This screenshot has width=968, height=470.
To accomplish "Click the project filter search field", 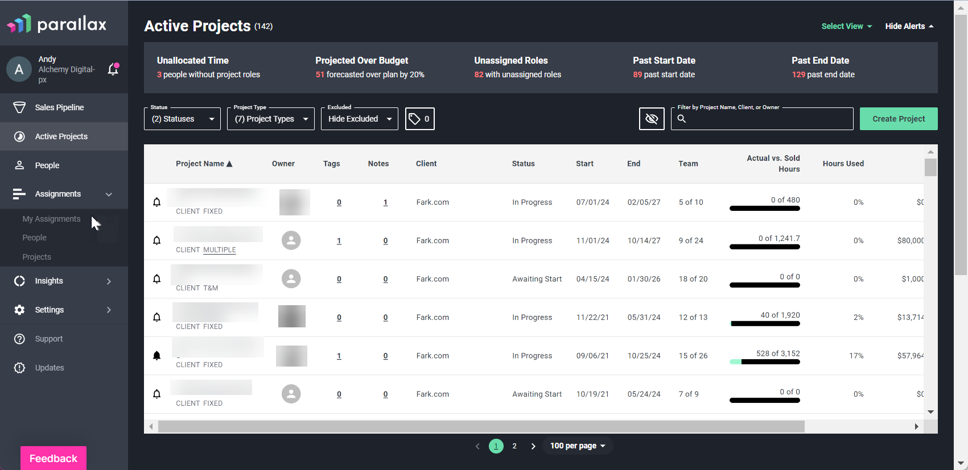I will 762,119.
